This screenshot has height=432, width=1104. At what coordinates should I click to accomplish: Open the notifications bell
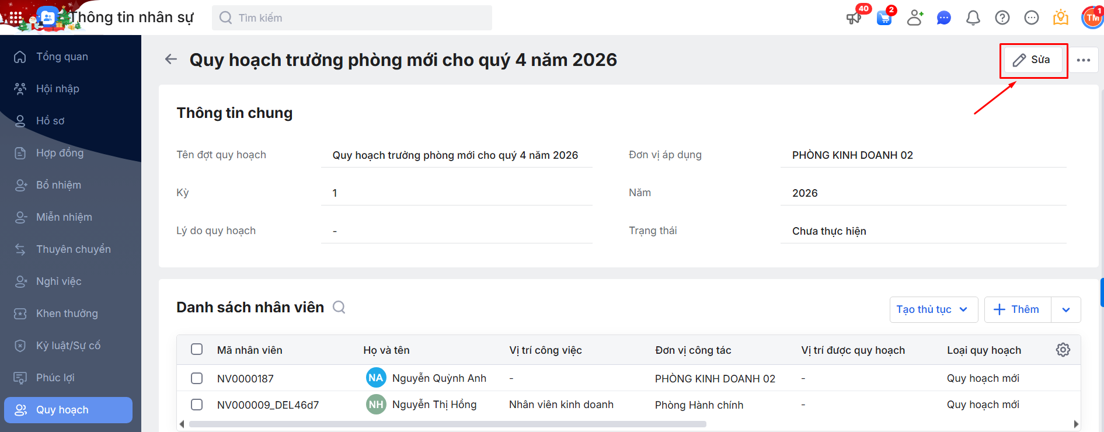973,18
